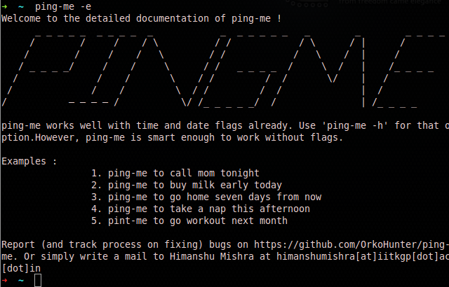Click example 3 'go home seven days from now'

point(206,197)
